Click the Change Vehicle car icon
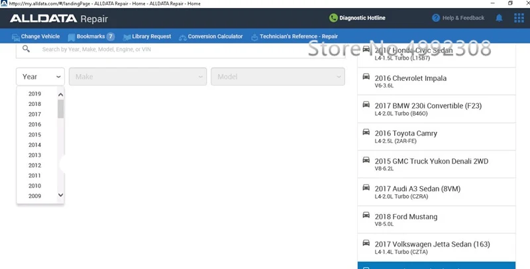 tap(15, 37)
